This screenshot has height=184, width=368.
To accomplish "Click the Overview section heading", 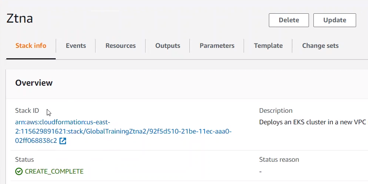I will coord(34,83).
